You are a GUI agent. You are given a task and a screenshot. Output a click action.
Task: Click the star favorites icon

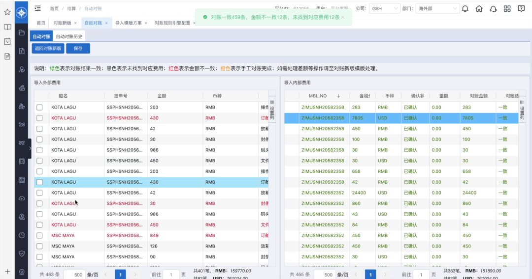point(7,12)
